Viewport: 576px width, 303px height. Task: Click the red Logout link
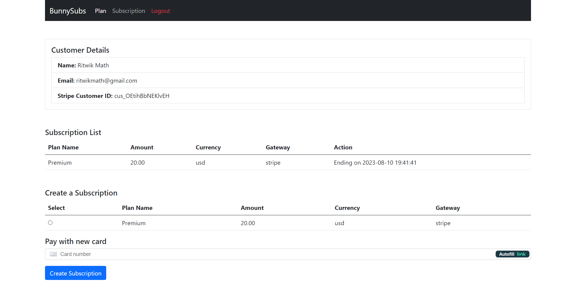[160, 11]
